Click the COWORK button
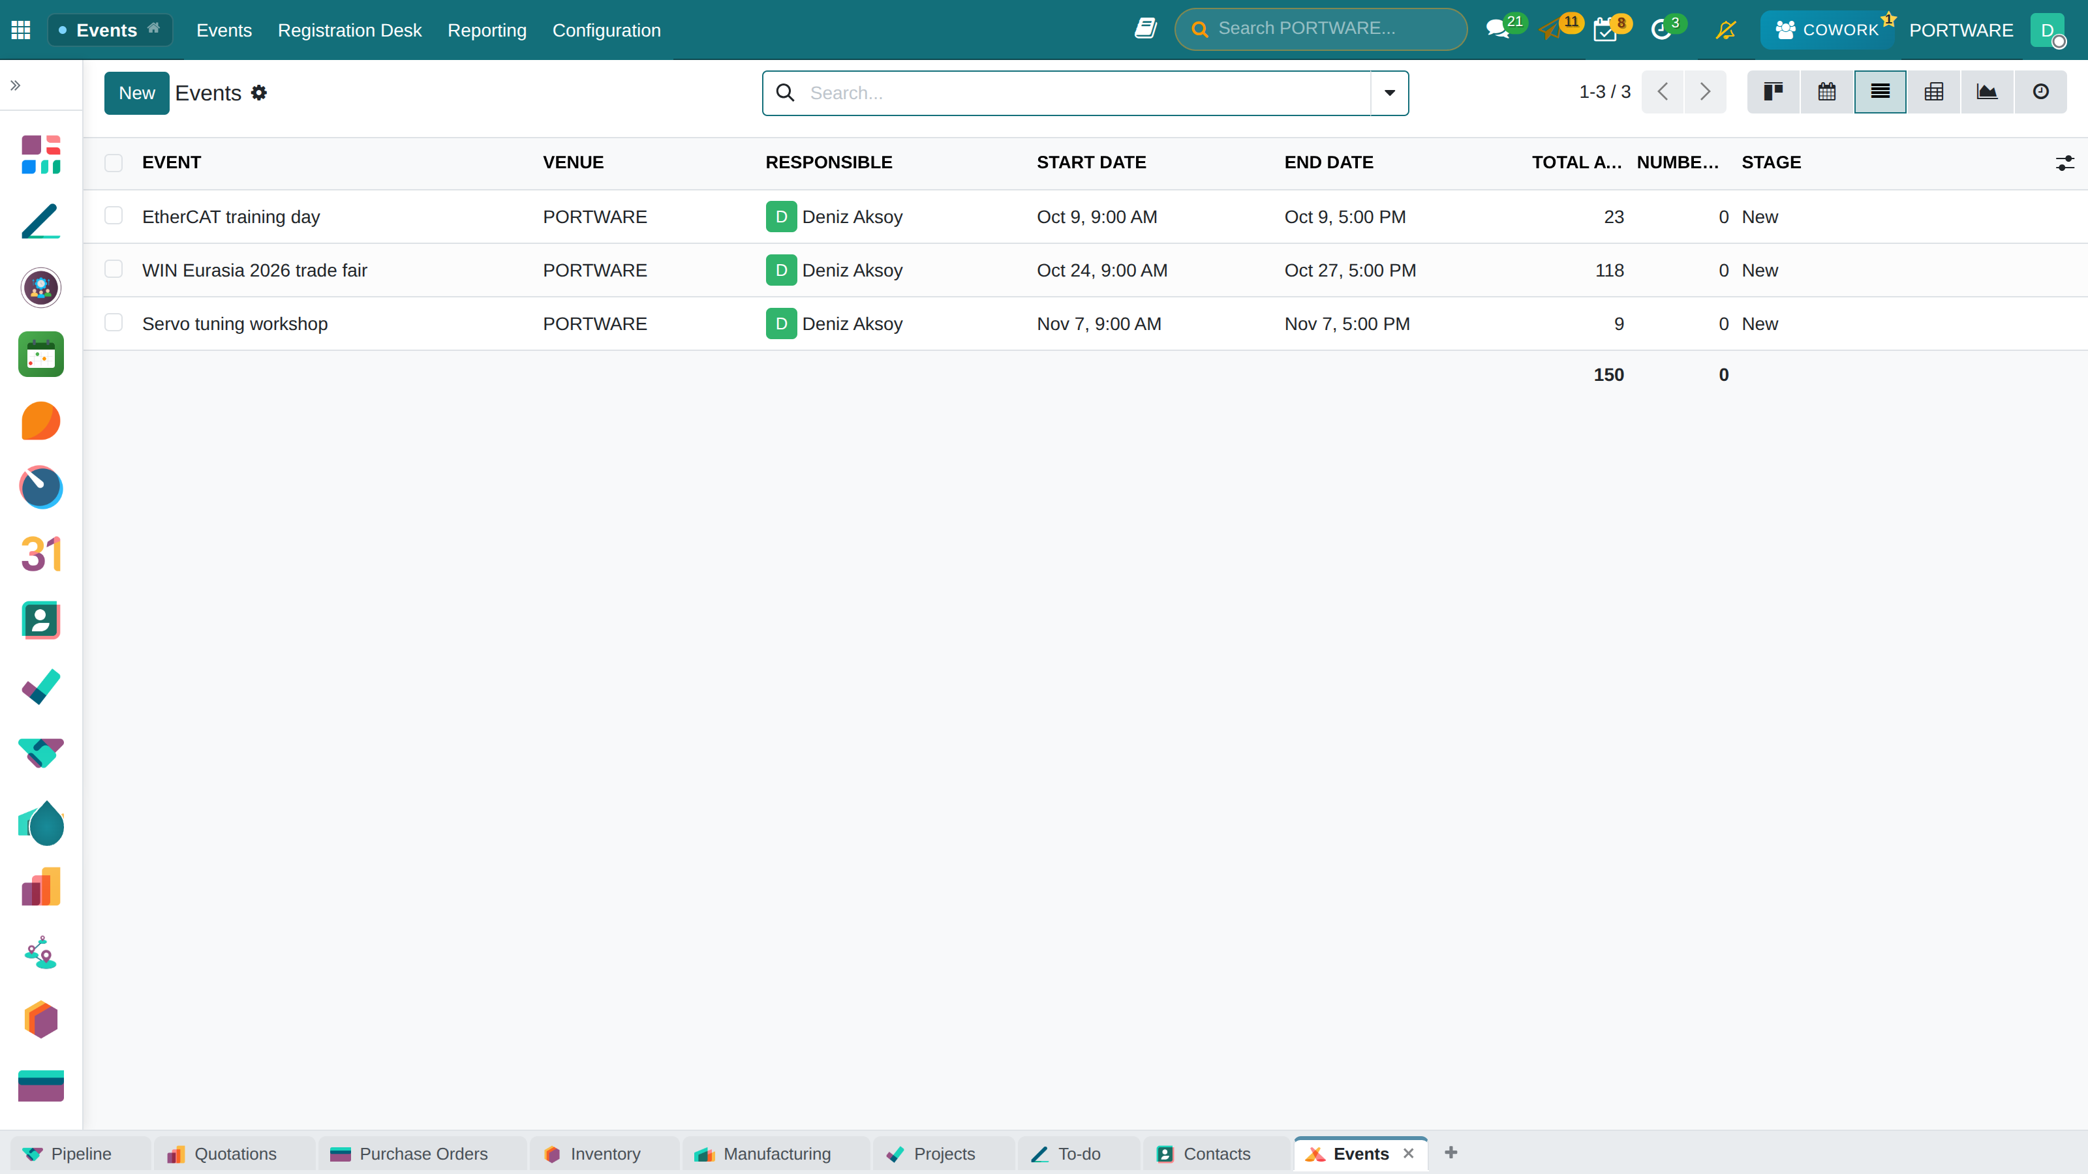Viewport: 2088px width, 1174px height. coord(1827,30)
